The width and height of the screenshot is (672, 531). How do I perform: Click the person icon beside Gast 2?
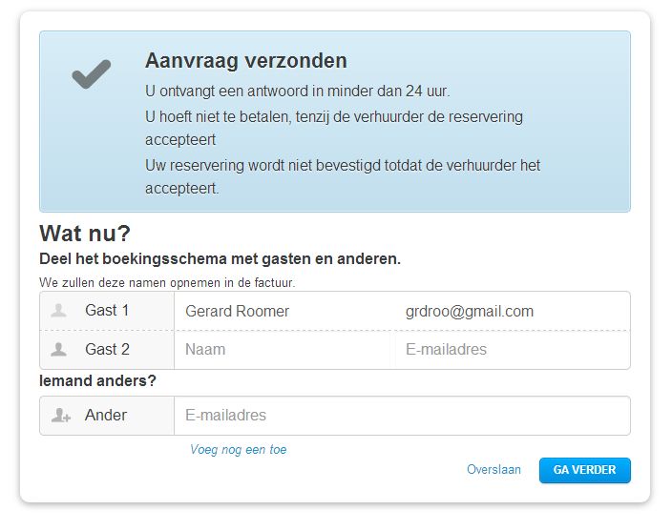click(59, 349)
